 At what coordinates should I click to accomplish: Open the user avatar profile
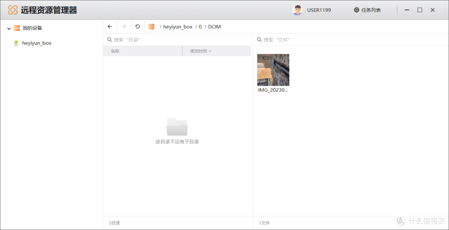pyautogui.click(x=297, y=10)
